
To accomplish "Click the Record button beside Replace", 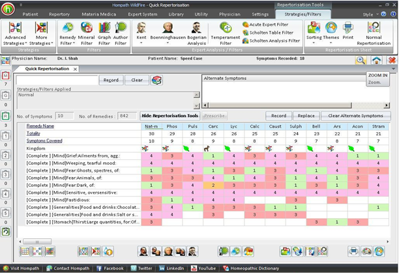I will point(278,116).
